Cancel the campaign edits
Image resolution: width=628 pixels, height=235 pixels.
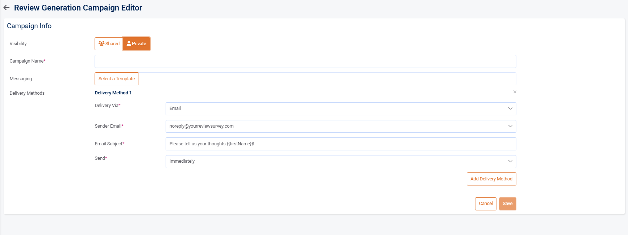486,204
